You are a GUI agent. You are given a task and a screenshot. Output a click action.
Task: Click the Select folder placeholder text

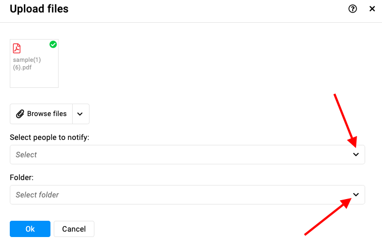click(x=37, y=195)
